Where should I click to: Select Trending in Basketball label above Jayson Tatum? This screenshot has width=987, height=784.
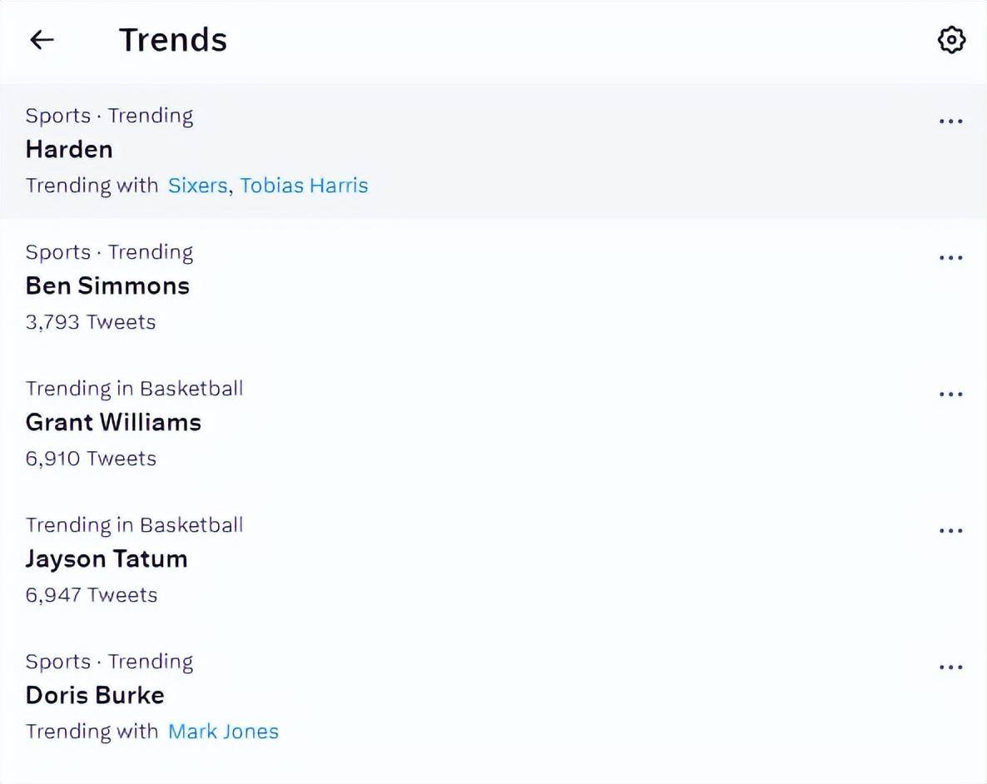(x=135, y=526)
